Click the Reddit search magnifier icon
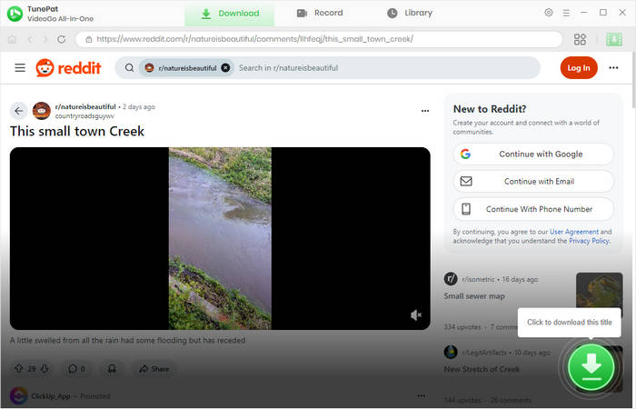The height and width of the screenshot is (409, 636). click(129, 68)
